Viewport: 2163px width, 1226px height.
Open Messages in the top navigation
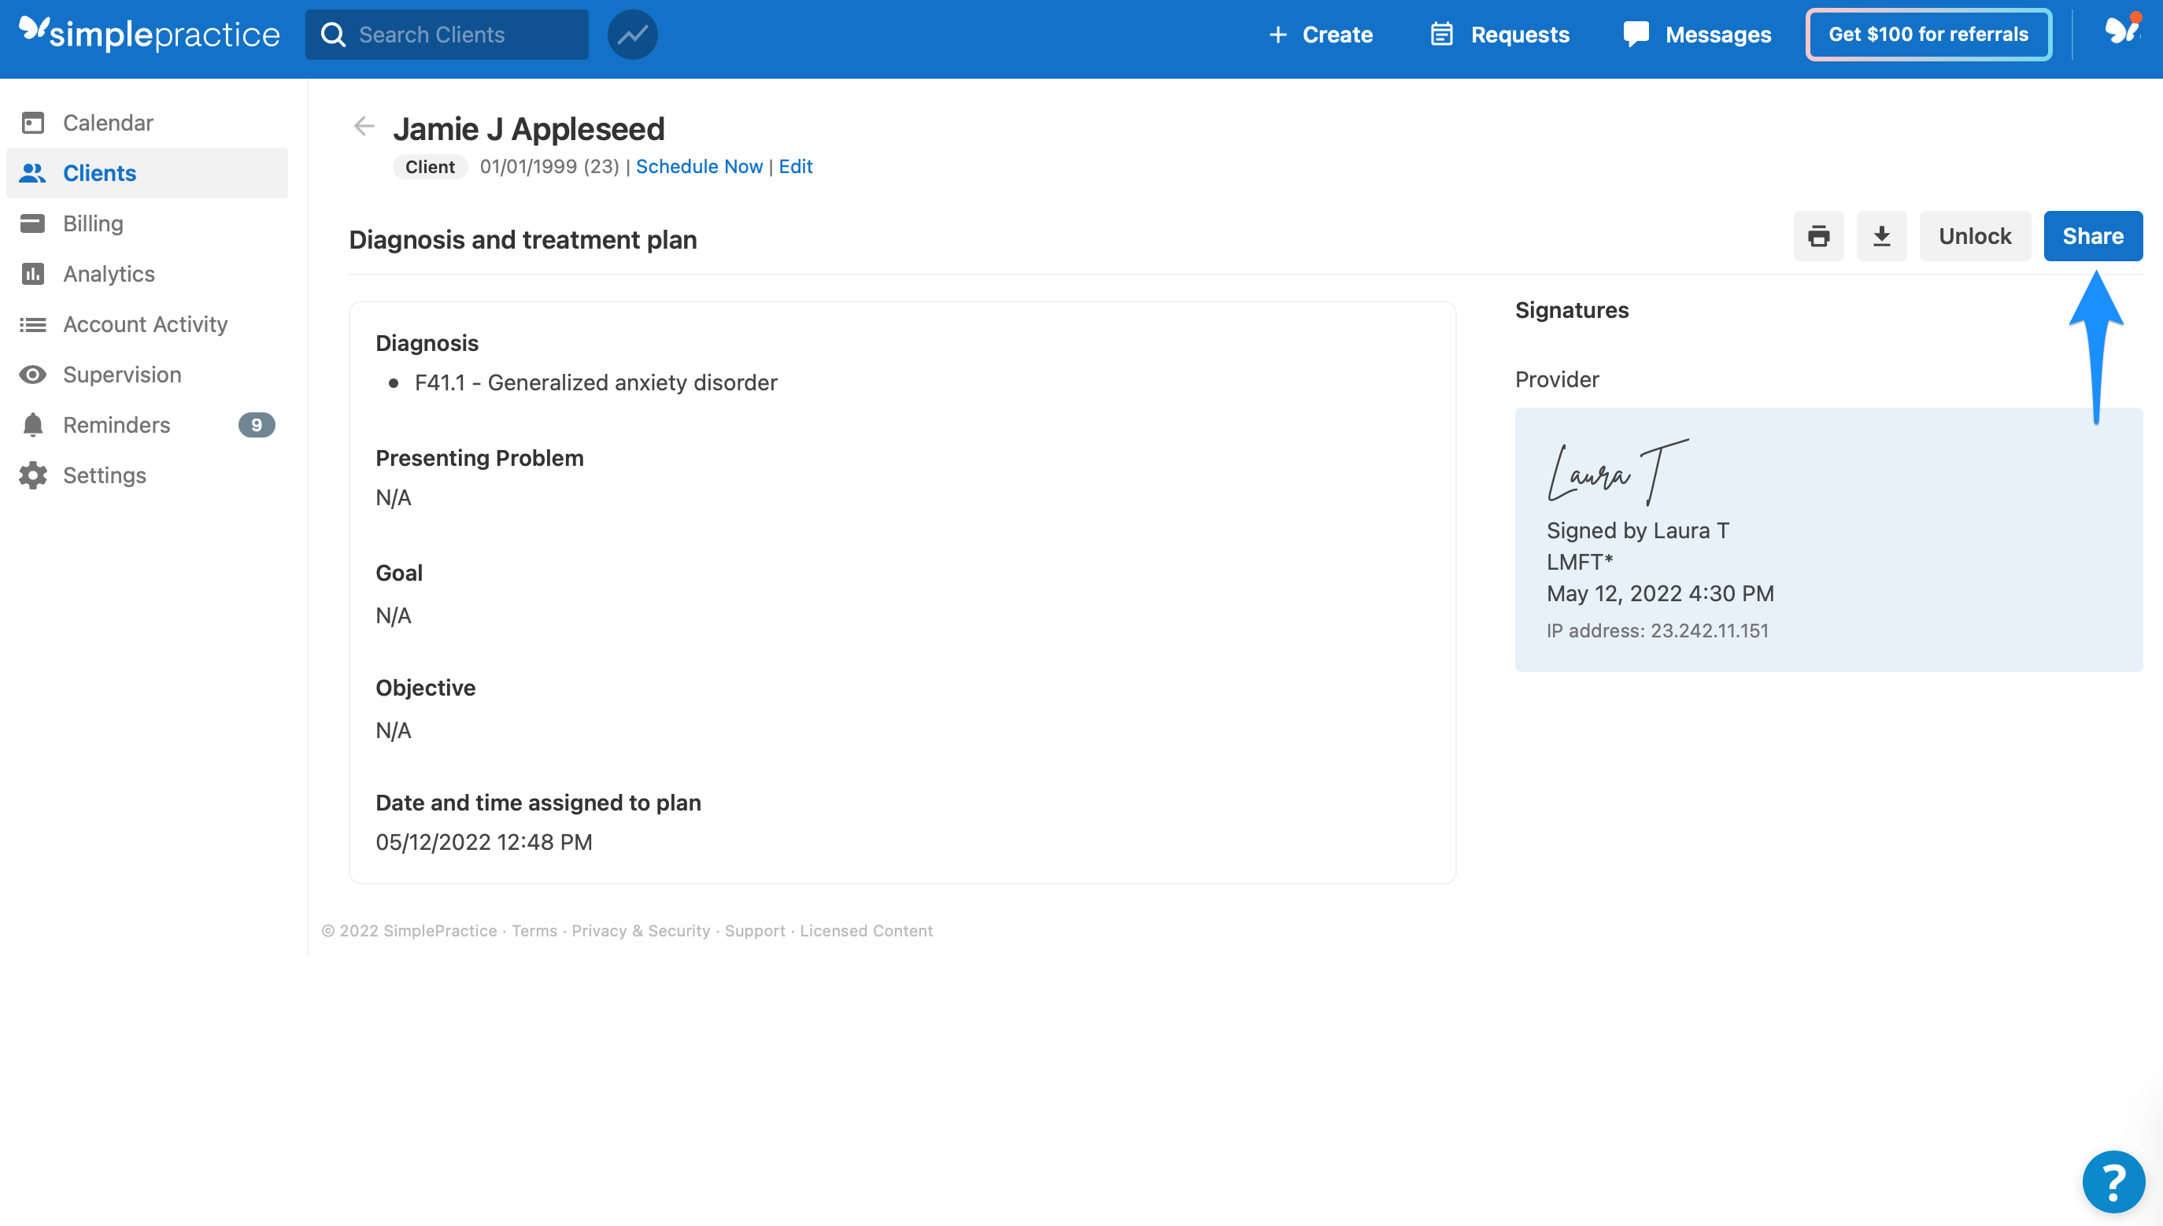(1696, 35)
